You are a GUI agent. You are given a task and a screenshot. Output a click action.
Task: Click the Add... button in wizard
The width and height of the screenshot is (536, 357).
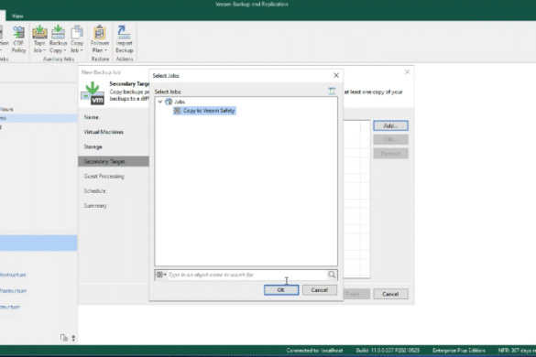390,125
